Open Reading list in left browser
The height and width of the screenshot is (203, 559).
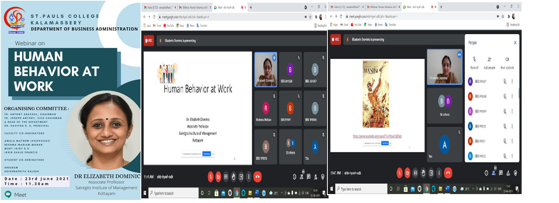[x=320, y=25]
